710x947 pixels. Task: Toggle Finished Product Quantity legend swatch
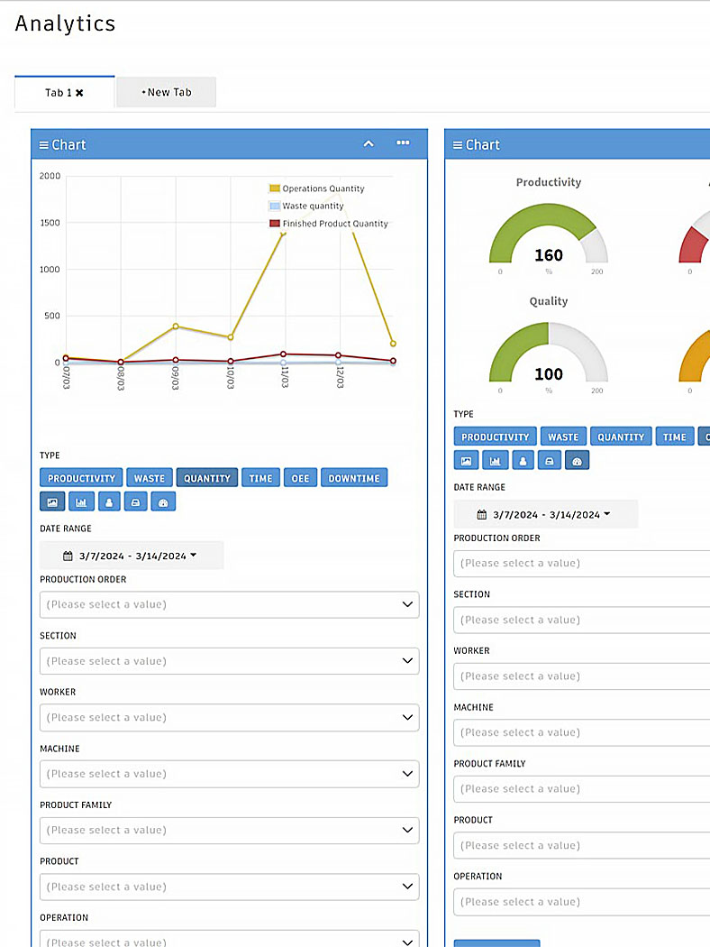click(275, 224)
